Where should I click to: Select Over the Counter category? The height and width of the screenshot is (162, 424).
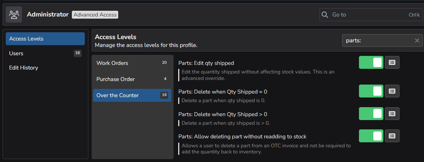coord(132,95)
